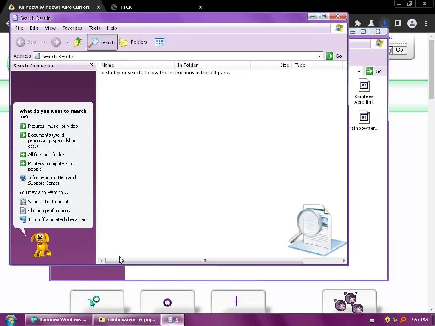Click the anime faces cursor thumbnail
Viewport: 435px width, 326px height.
tap(350, 301)
